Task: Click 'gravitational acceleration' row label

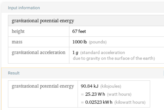Action: (38, 52)
